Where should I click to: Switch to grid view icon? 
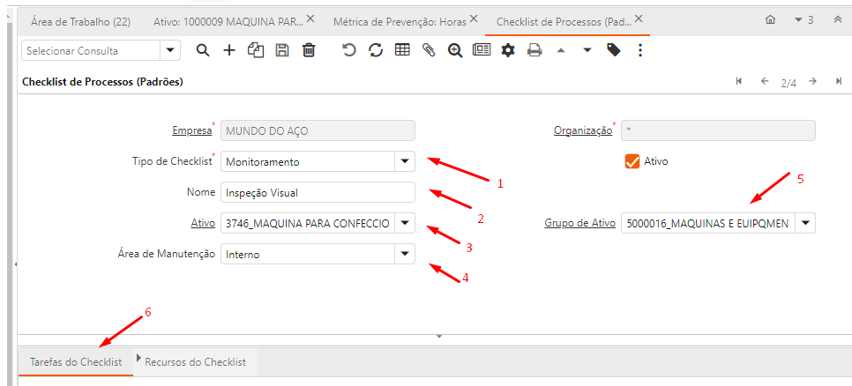click(402, 50)
